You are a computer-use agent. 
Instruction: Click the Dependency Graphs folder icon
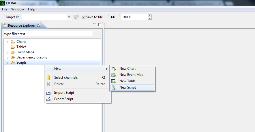click(x=13, y=57)
